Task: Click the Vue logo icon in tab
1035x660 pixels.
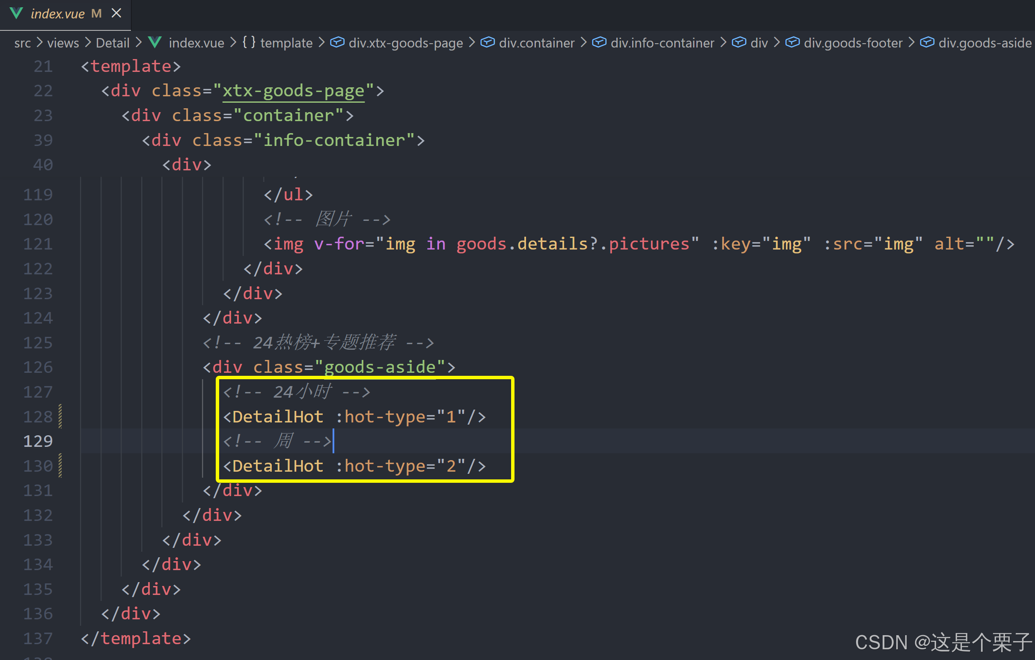Action: (16, 13)
